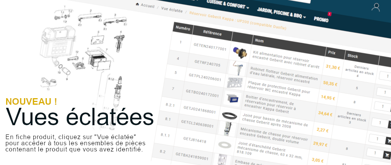Click the 34,64 € price

(x=325, y=114)
